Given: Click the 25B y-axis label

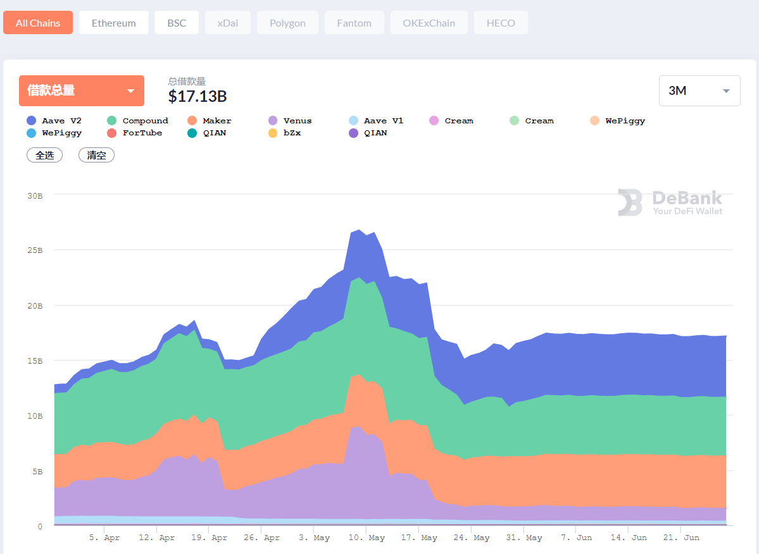Looking at the screenshot, I should 35,250.
